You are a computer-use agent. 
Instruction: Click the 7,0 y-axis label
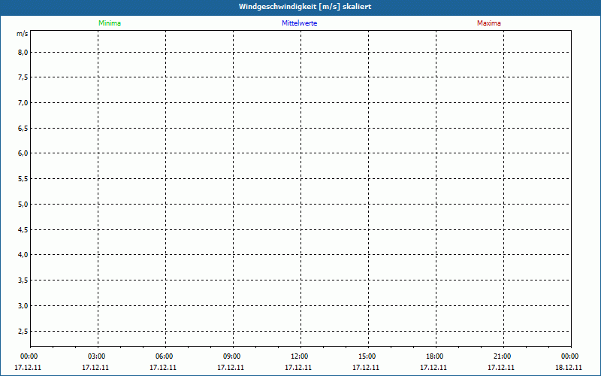[x=23, y=103]
